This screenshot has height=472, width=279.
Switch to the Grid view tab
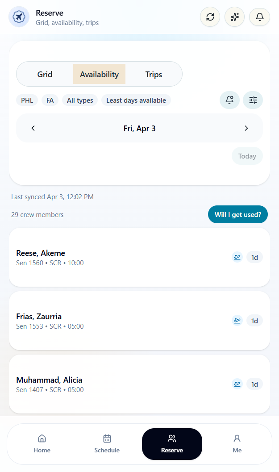point(45,75)
